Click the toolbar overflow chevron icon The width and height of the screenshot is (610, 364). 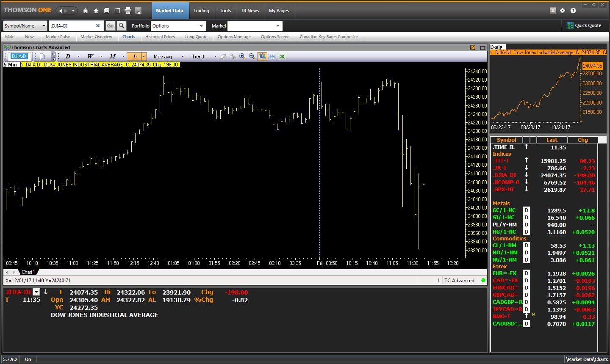coord(53,56)
